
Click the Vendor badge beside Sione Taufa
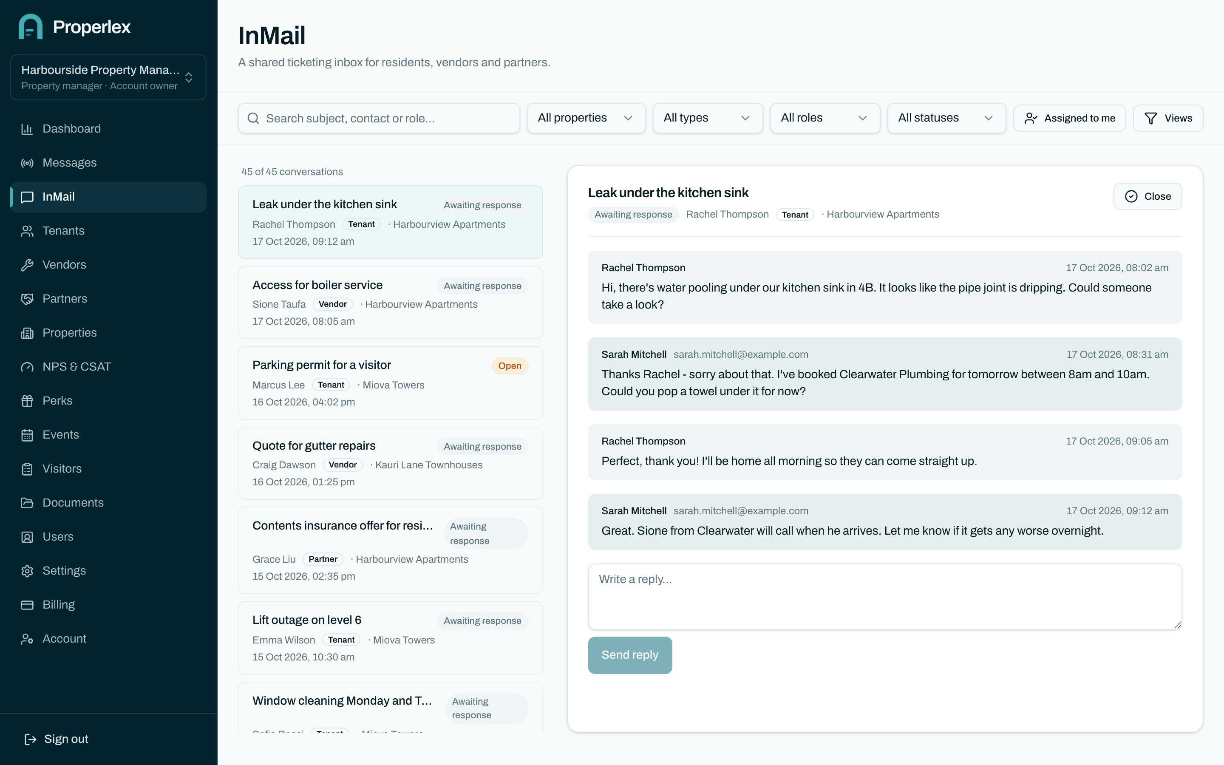click(x=332, y=304)
